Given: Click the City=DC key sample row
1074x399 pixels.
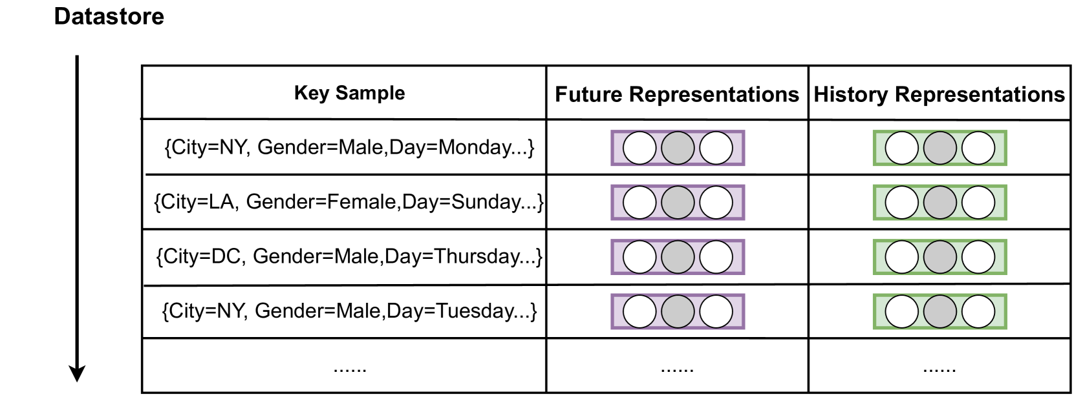Looking at the screenshot, I should click(x=349, y=256).
